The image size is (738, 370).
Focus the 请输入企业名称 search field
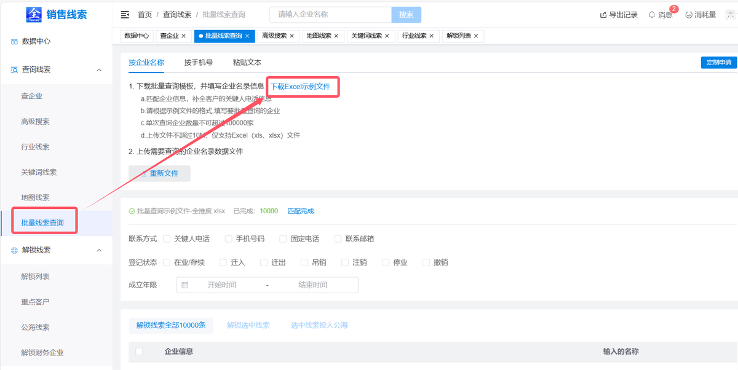point(331,14)
